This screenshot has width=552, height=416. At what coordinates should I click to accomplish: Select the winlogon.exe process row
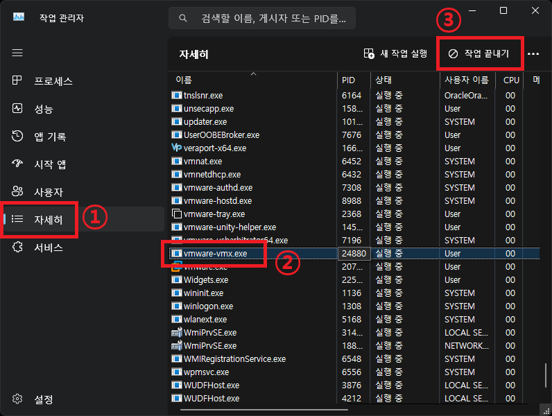click(x=355, y=306)
